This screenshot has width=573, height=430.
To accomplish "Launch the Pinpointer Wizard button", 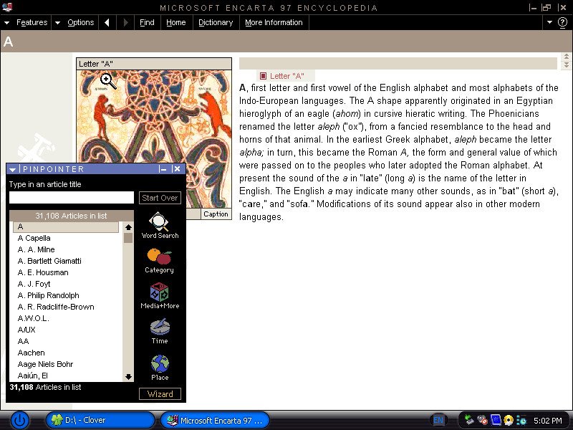I will click(x=160, y=393).
